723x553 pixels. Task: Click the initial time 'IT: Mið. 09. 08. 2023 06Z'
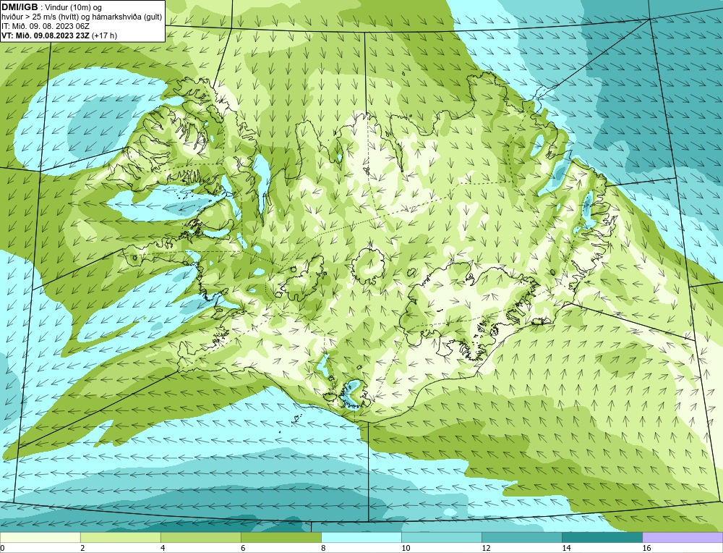[46, 26]
